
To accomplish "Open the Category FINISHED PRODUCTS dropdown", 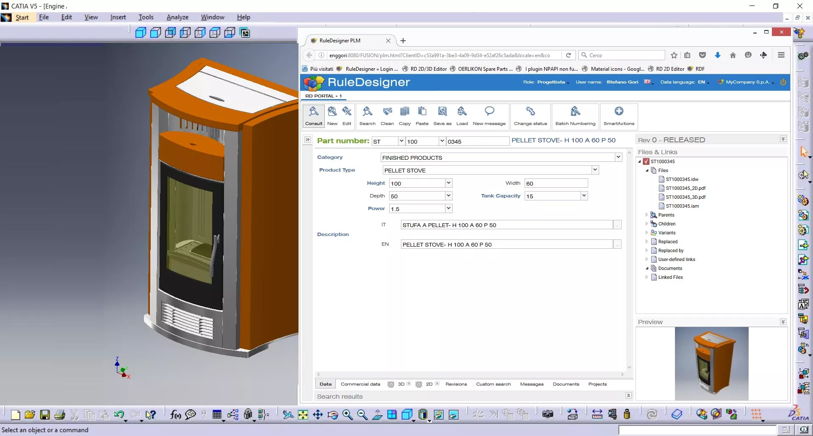I will tap(618, 157).
